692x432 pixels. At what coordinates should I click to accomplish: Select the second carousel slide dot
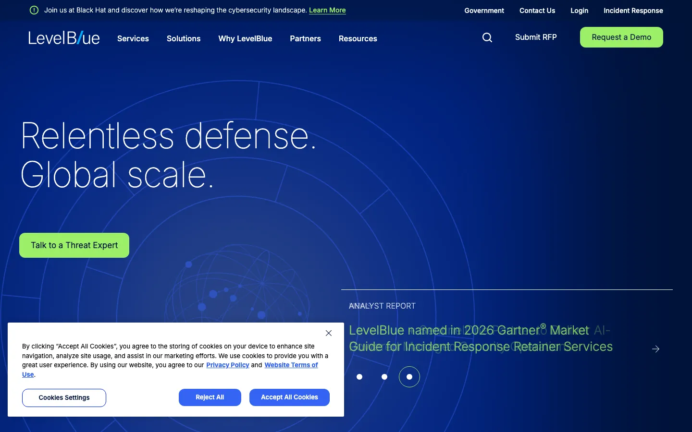coord(384,377)
